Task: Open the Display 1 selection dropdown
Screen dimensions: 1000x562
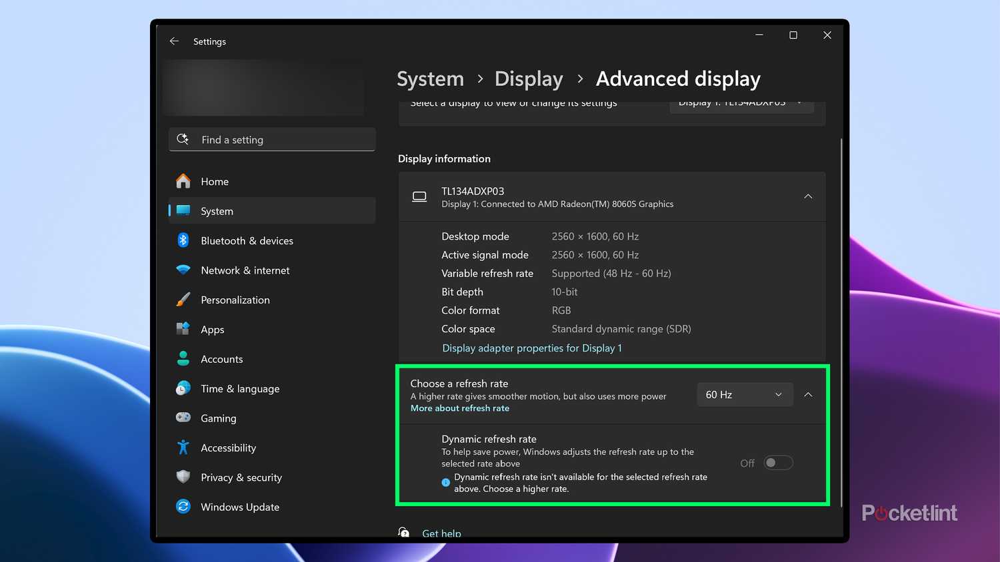Action: click(741, 104)
